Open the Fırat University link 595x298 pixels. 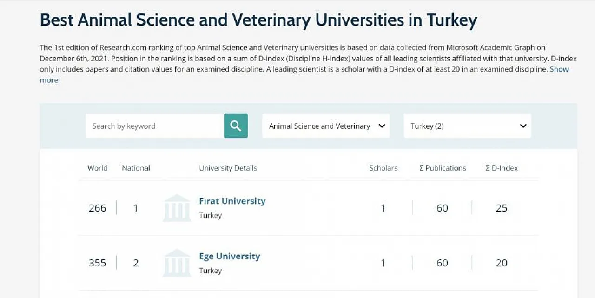click(232, 201)
